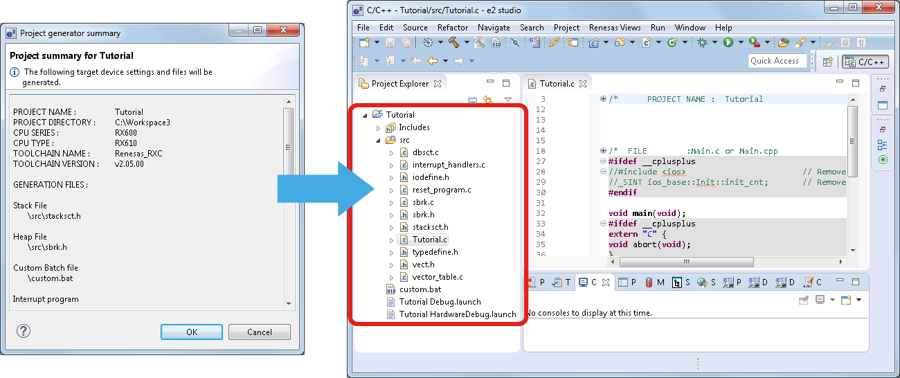Click Link with Editor icon in Project Explorer
900x378 pixels.
click(487, 100)
